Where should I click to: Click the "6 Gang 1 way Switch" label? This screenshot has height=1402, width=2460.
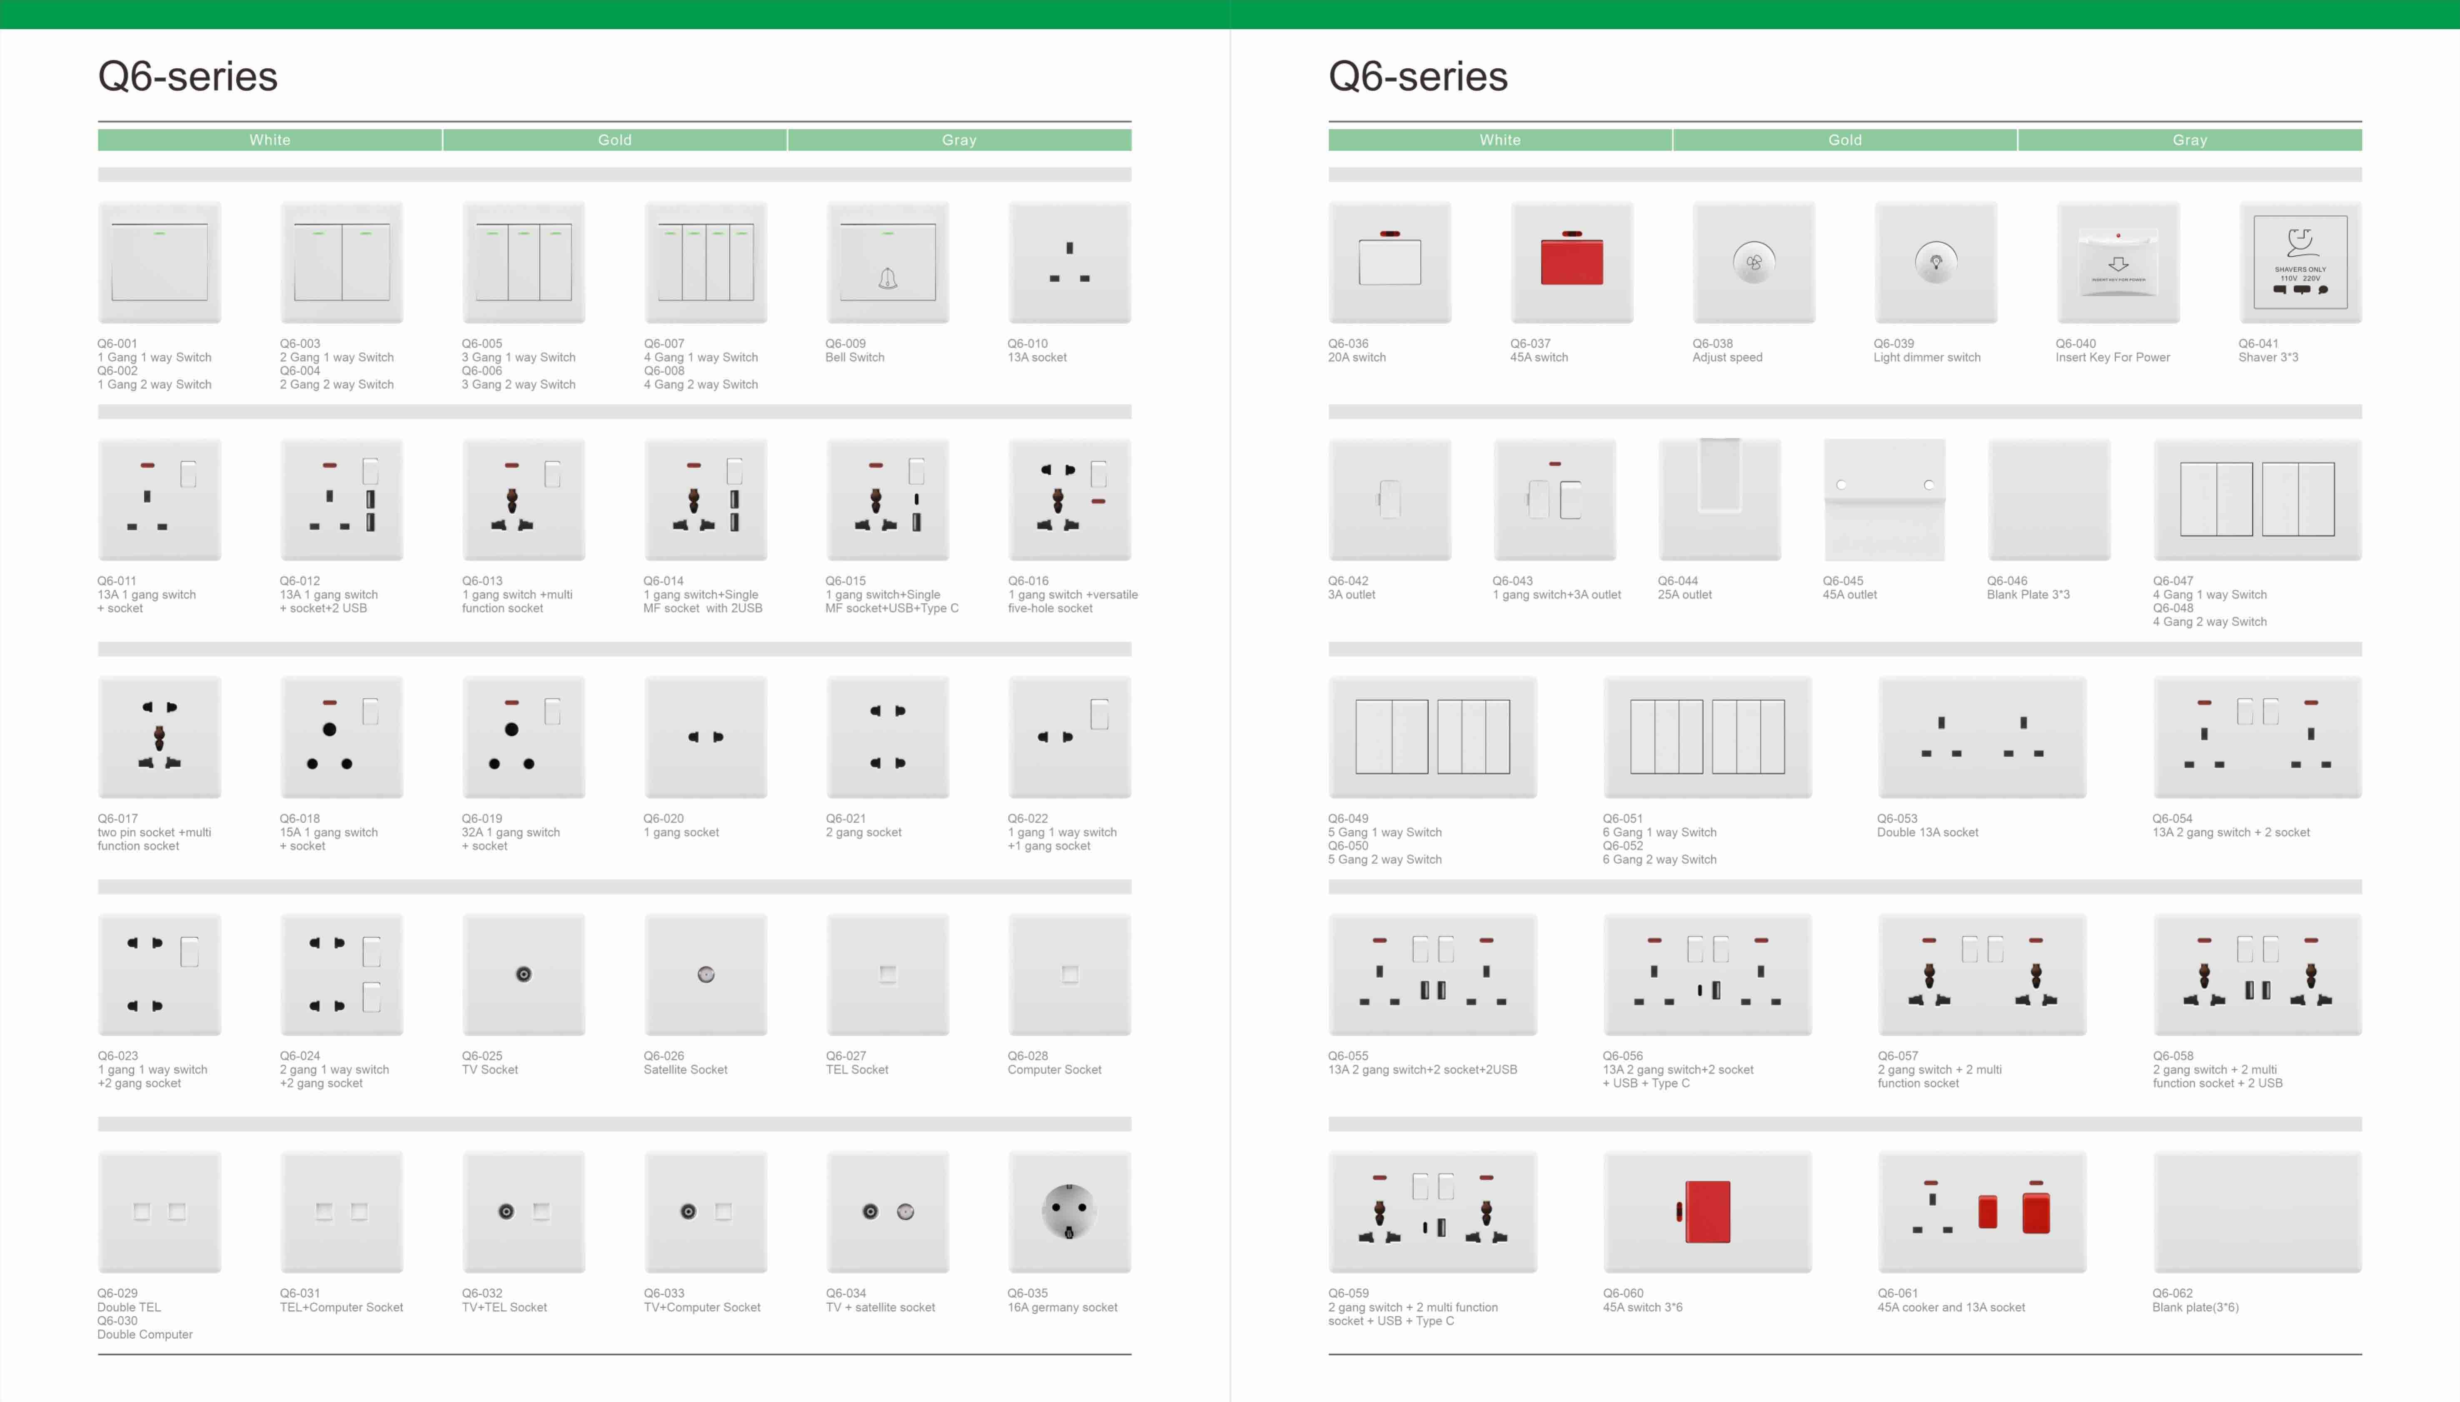pyautogui.click(x=1659, y=832)
